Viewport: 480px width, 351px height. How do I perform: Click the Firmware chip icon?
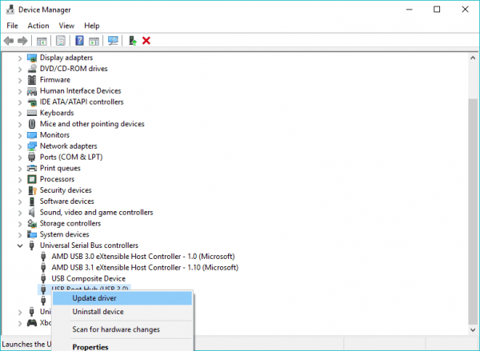point(32,80)
